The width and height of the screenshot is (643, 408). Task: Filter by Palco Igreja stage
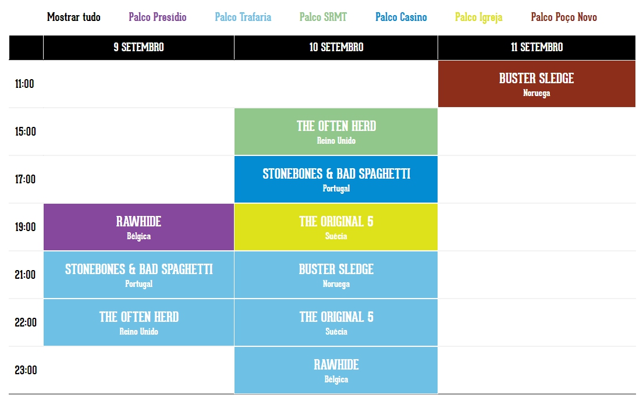(478, 17)
